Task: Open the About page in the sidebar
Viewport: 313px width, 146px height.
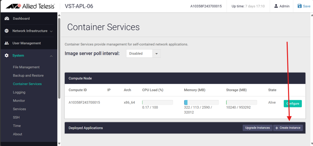Action: 17,134
